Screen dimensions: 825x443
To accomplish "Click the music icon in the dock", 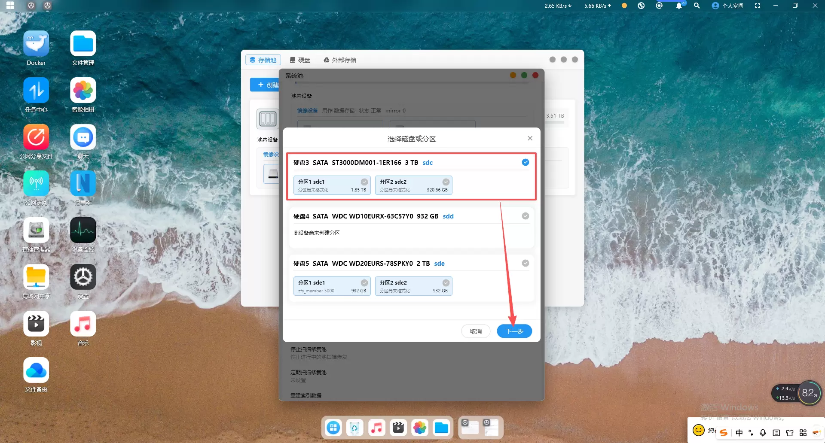I will point(376,428).
